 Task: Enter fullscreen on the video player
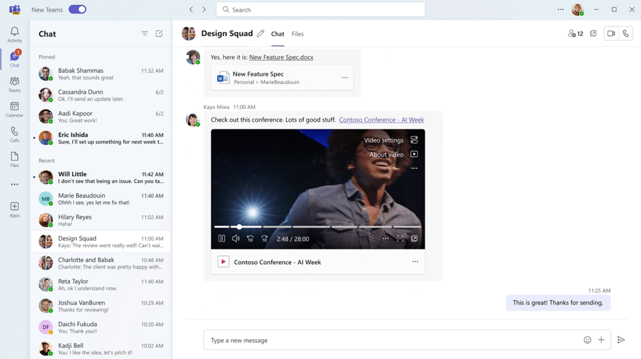click(400, 238)
